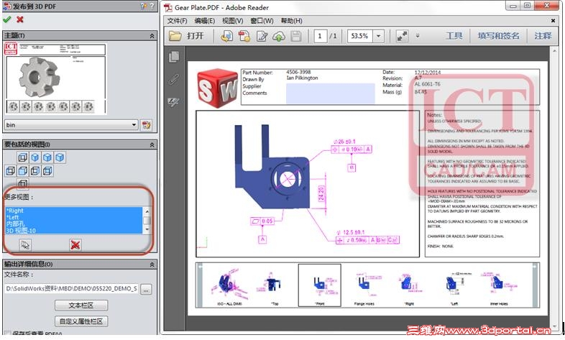Select the *Front view thumbnail
This screenshot has height=340, width=565.
(x=320, y=285)
